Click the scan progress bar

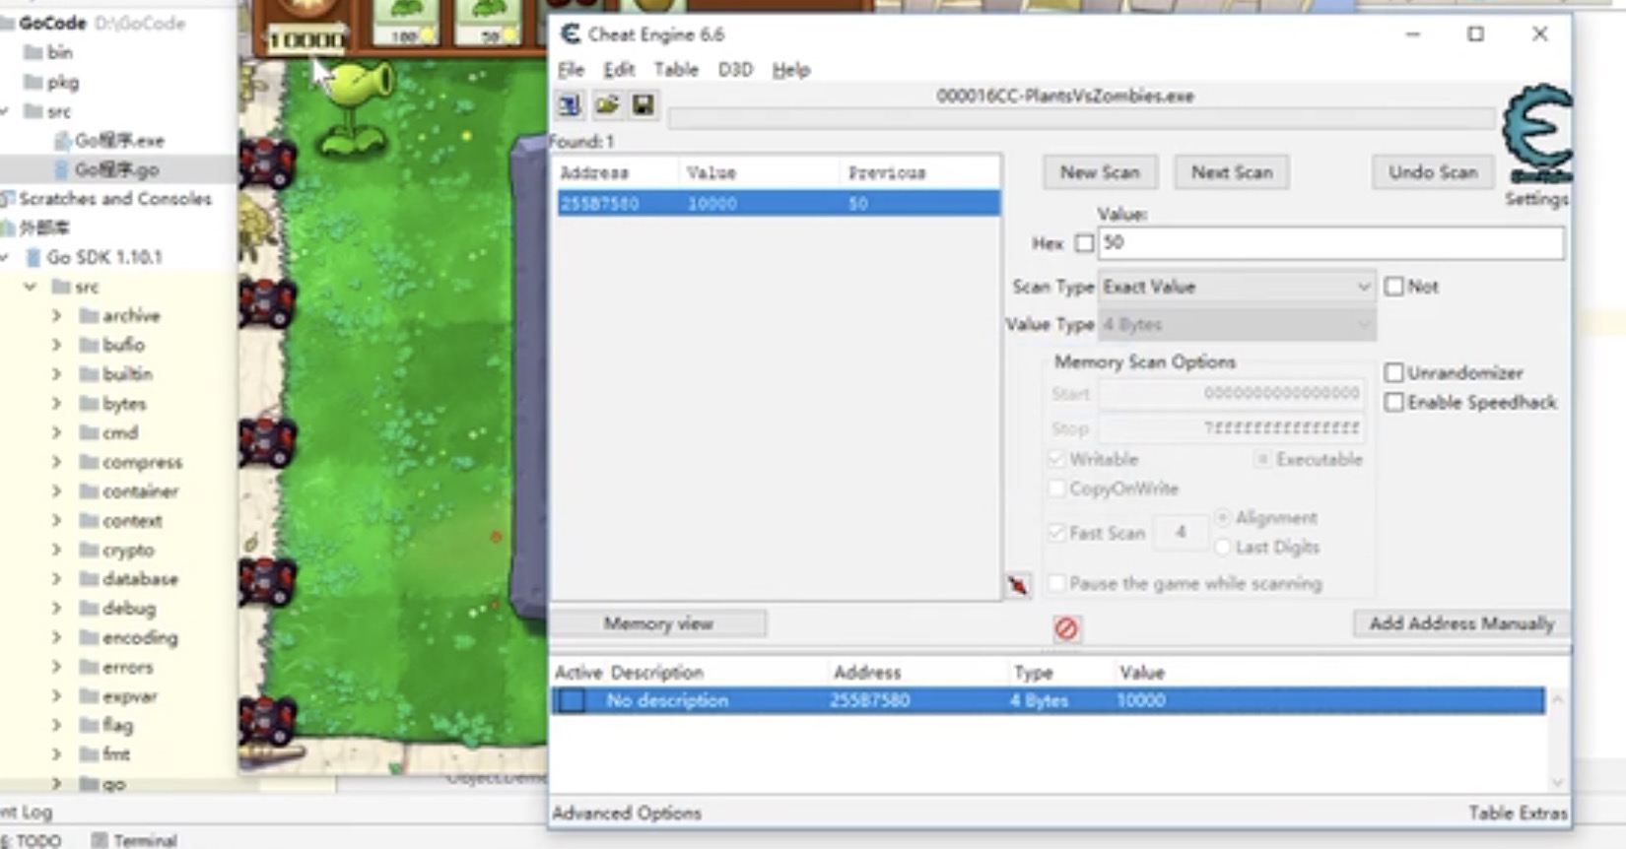[x=1081, y=119]
